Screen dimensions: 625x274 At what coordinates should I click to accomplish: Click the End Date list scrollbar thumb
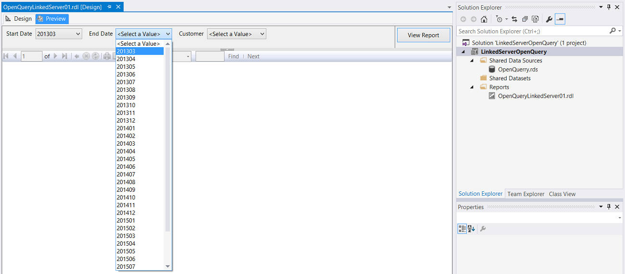coord(168,139)
